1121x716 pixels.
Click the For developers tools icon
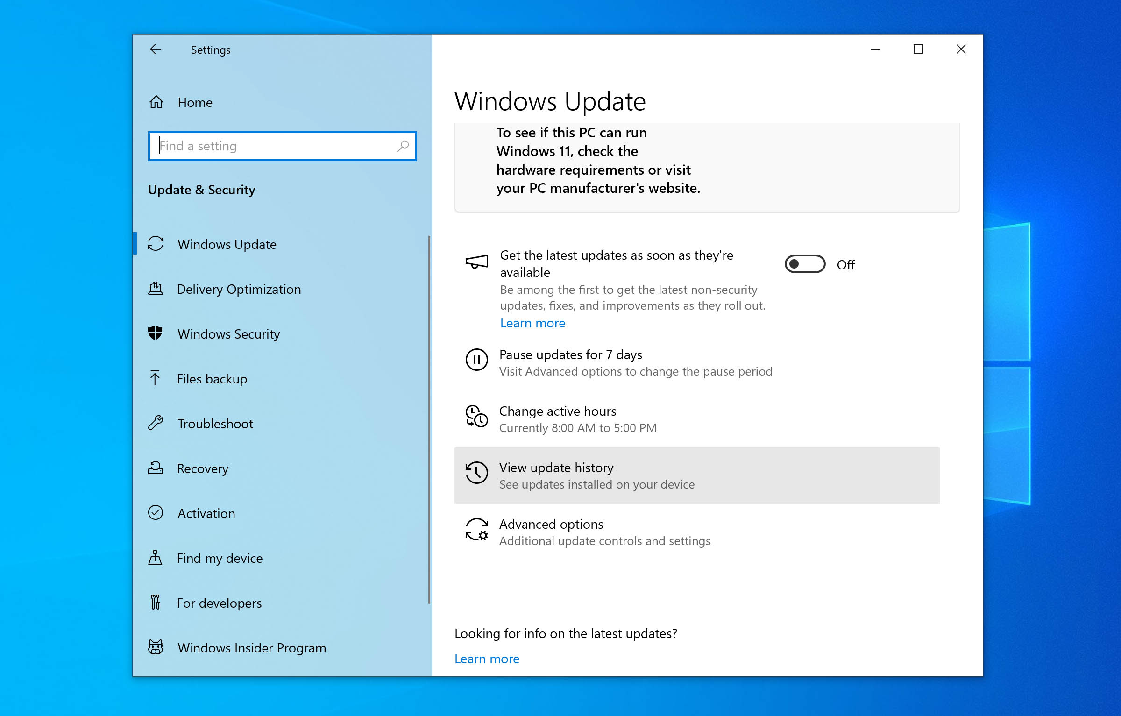[x=155, y=603]
